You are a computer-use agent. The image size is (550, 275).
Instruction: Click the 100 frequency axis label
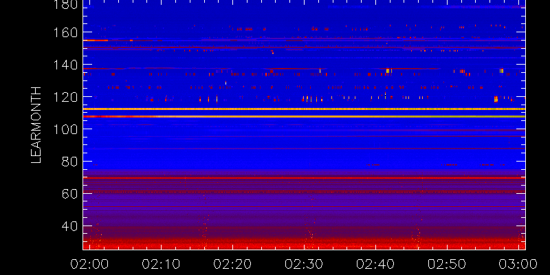coord(65,129)
